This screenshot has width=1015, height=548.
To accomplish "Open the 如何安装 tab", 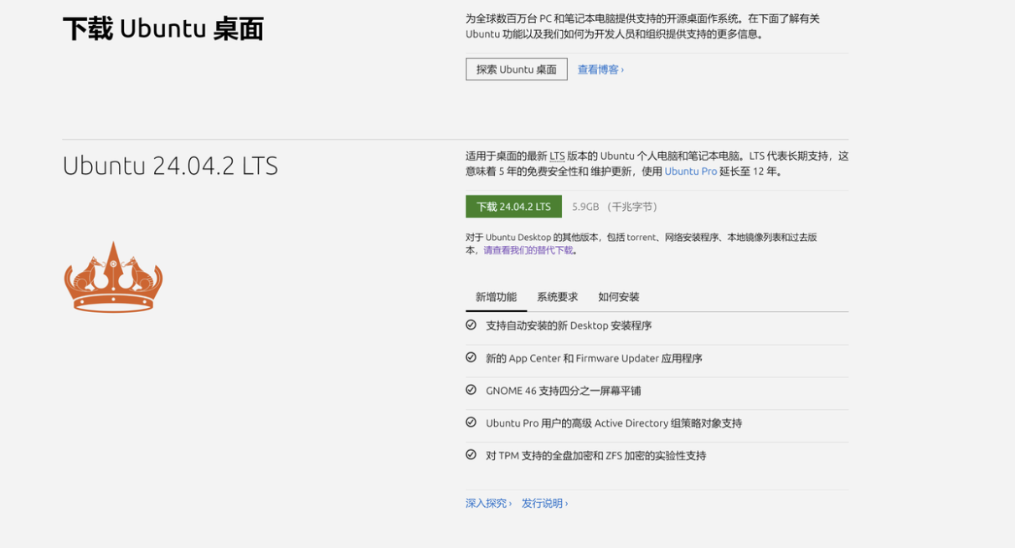I will (x=618, y=297).
